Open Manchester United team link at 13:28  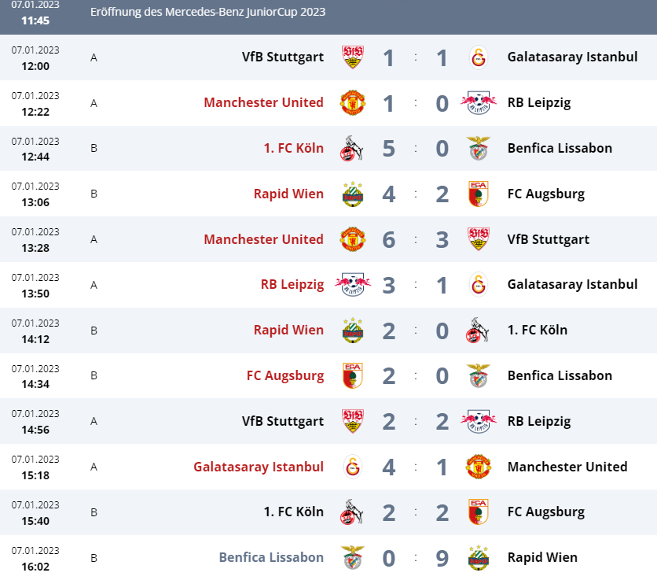click(263, 239)
